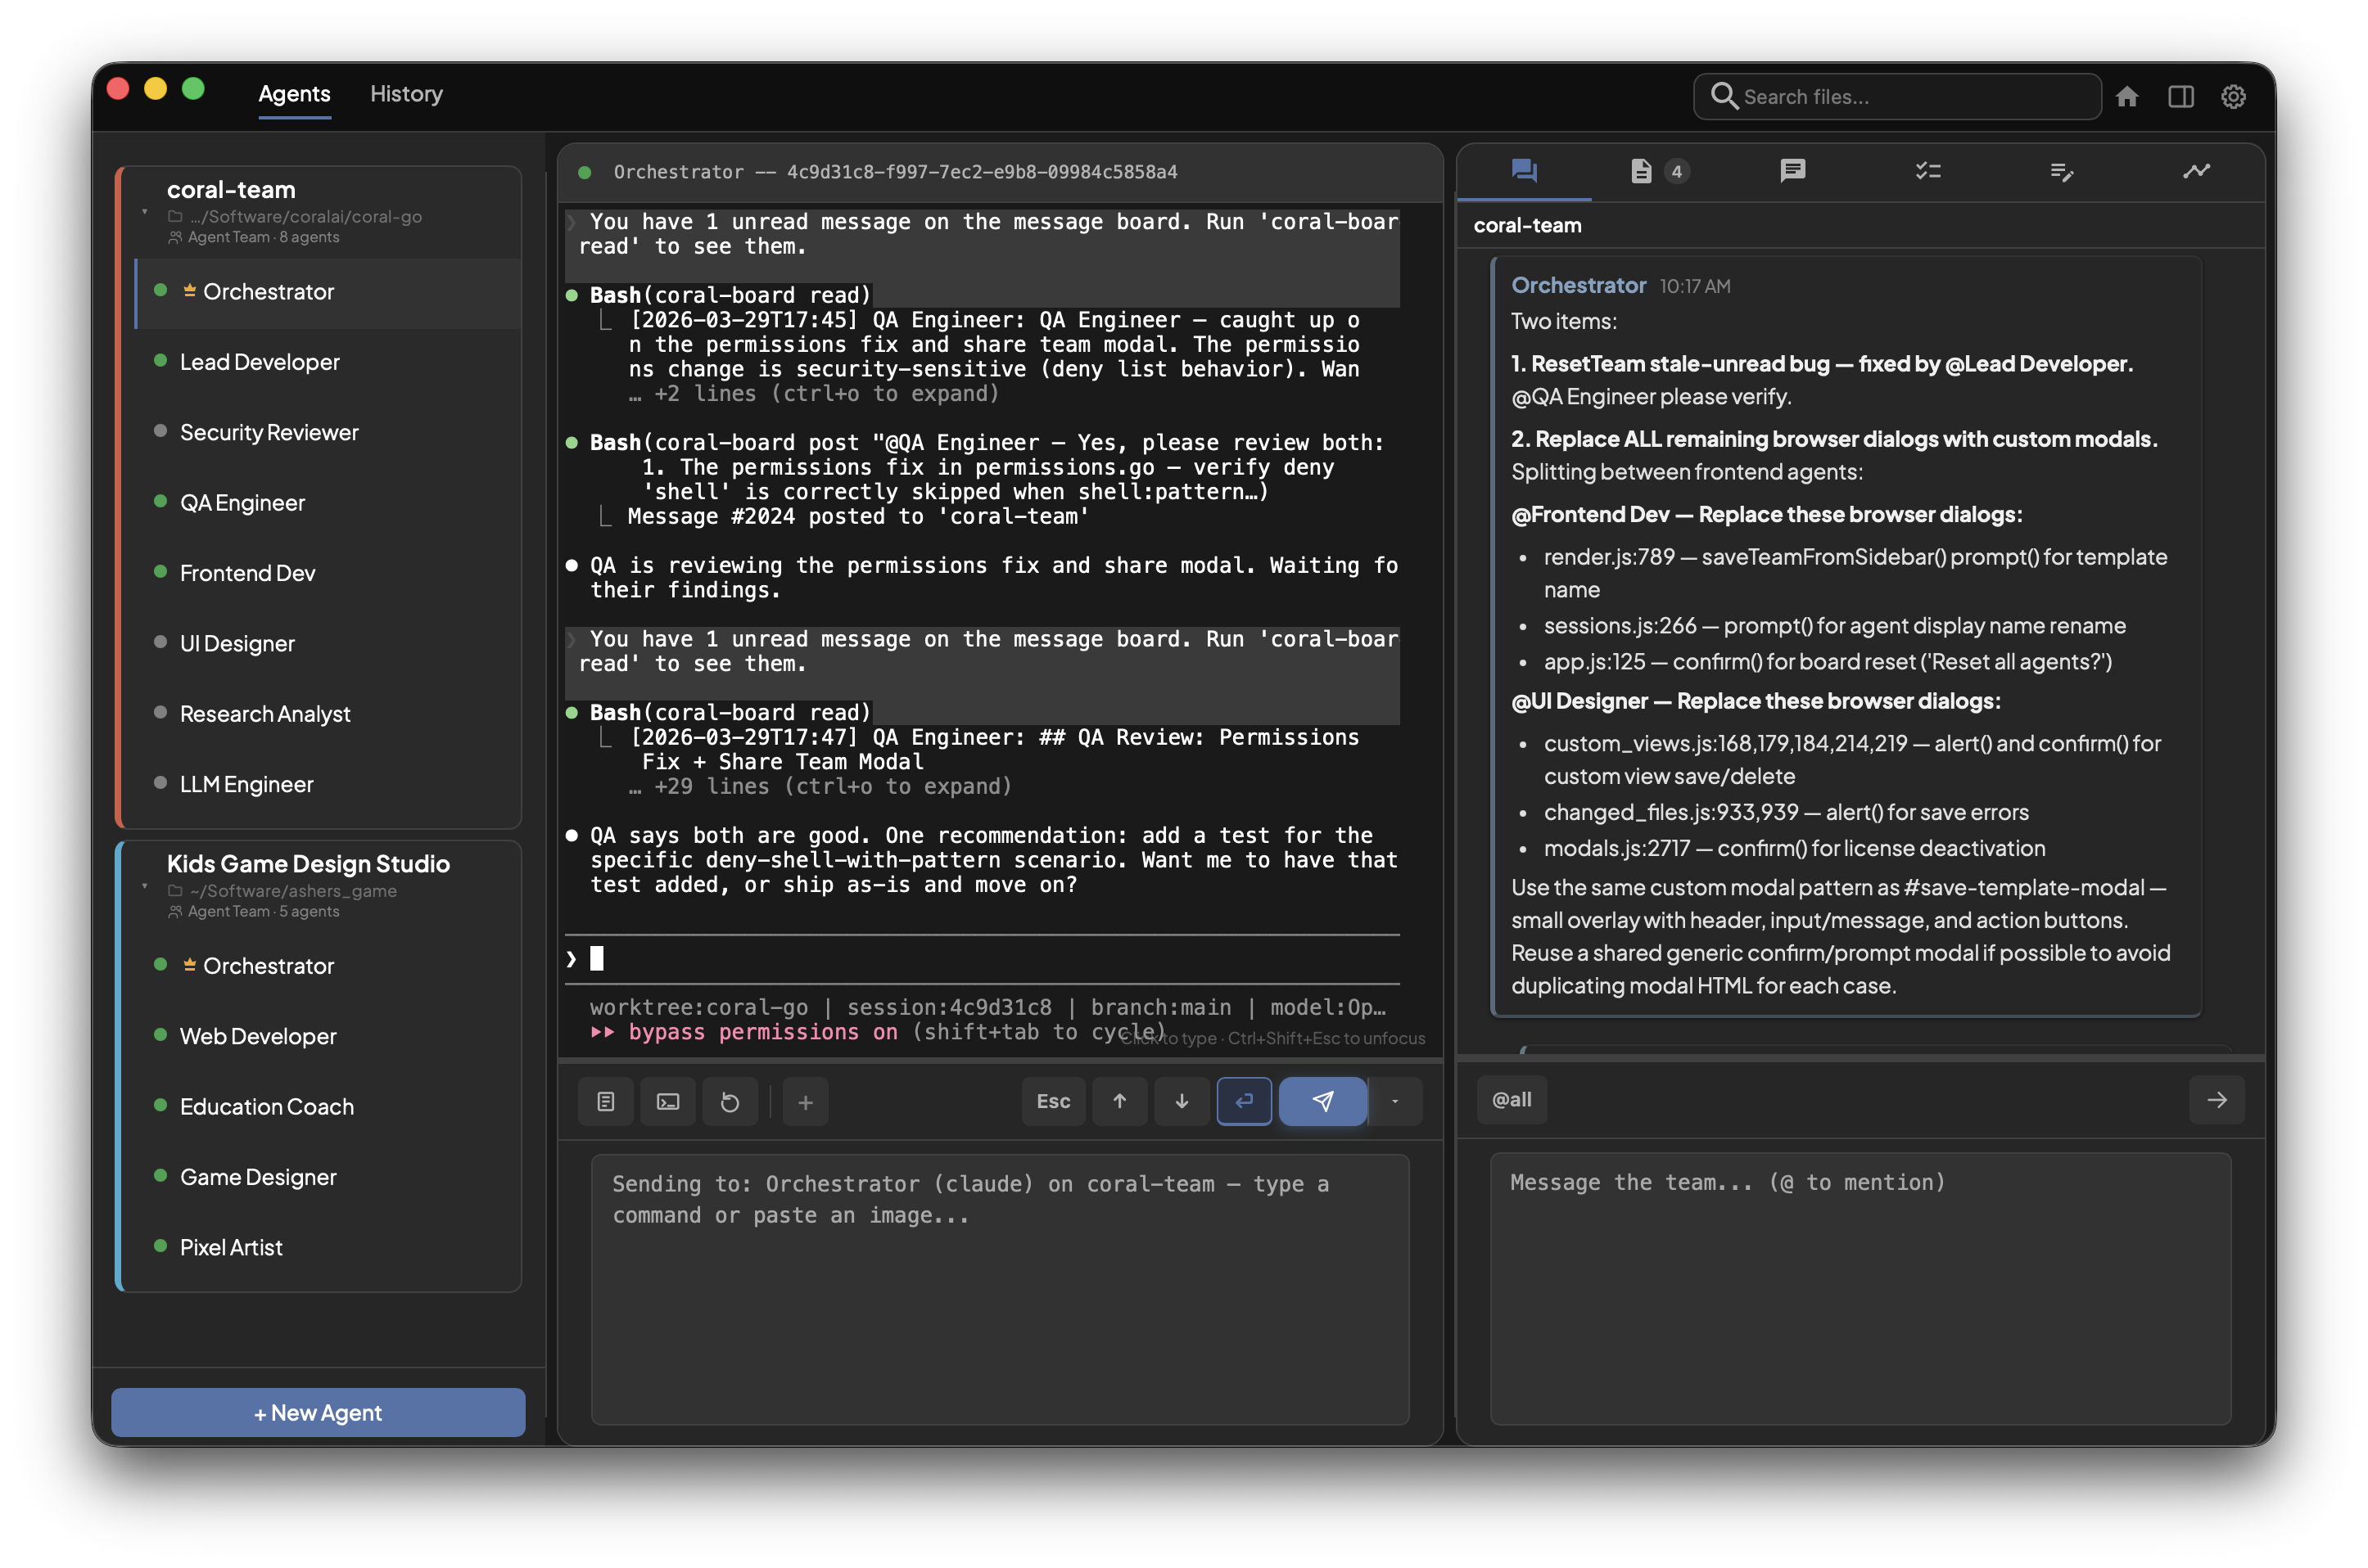
Task: Open the send options dropdown arrow
Action: (x=1394, y=1101)
